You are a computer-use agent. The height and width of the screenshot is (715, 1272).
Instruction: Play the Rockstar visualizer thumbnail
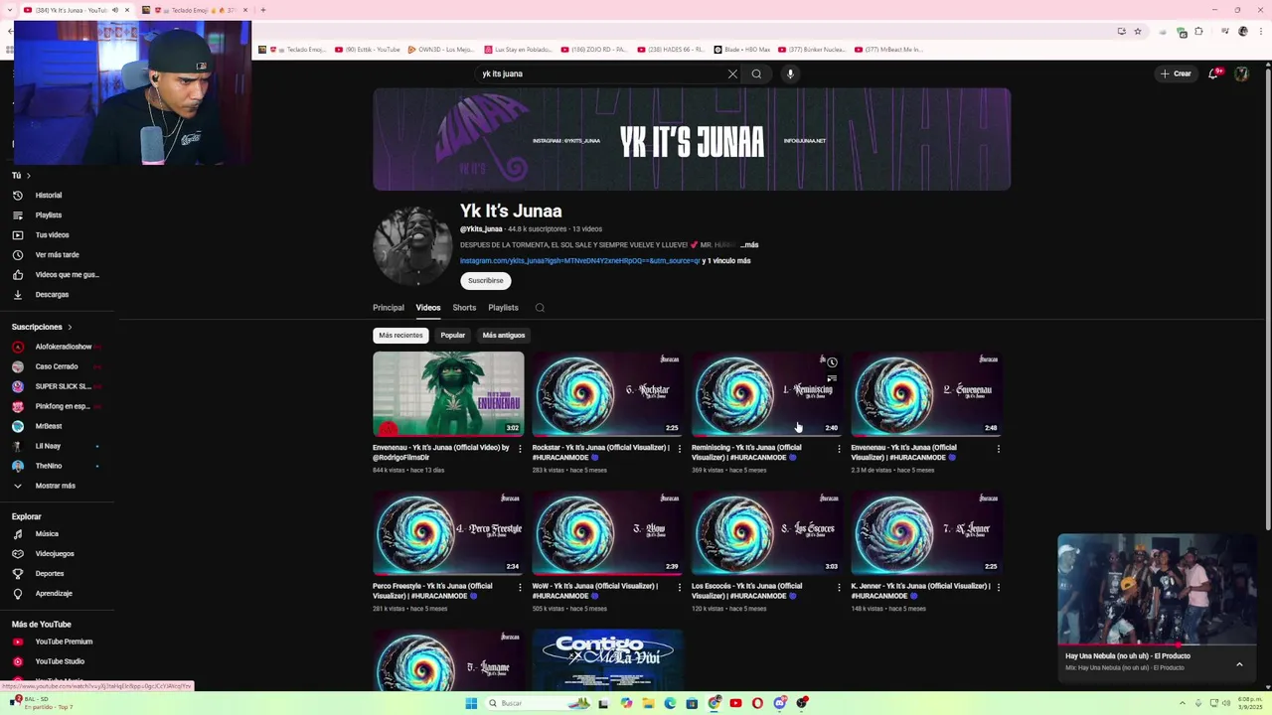pos(608,394)
